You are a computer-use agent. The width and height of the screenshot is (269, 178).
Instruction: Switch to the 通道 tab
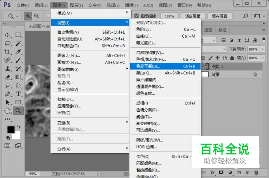(x=208, y=30)
